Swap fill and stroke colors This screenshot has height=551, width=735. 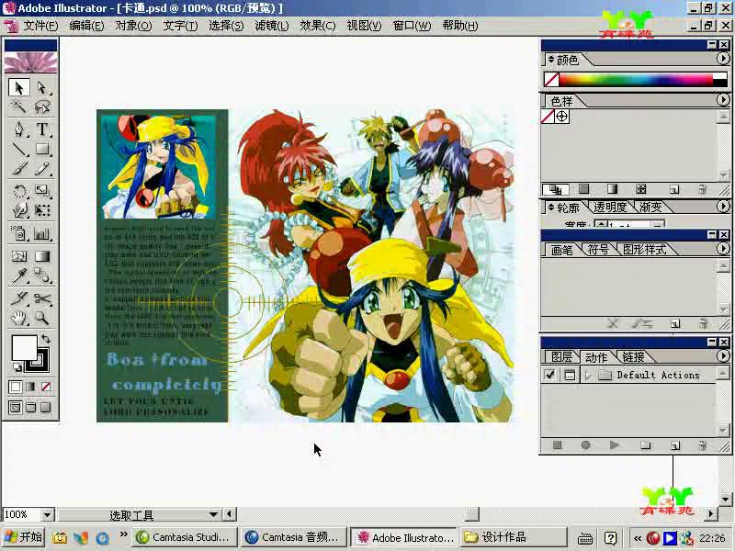click(45, 338)
